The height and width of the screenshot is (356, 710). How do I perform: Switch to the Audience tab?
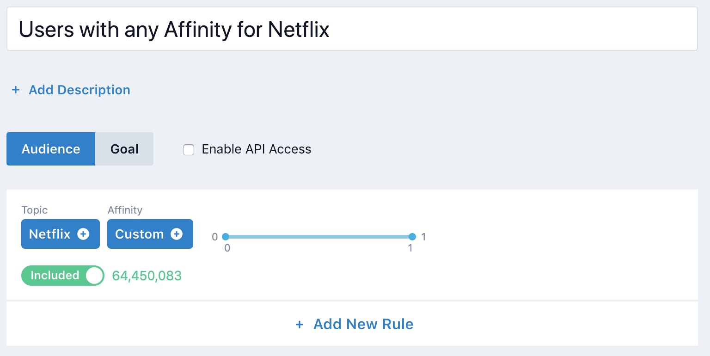pyautogui.click(x=51, y=149)
